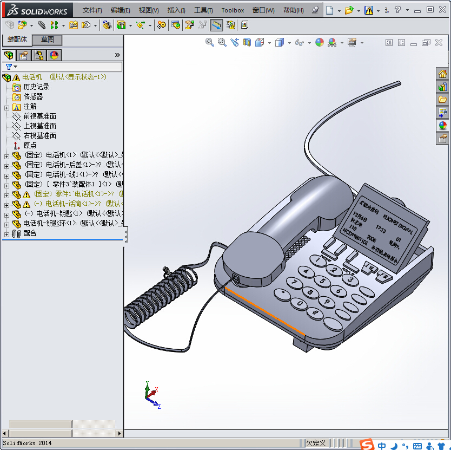Screen dimensions: 451x450
Task: Click the Insert Components icon
Action: 22,25
